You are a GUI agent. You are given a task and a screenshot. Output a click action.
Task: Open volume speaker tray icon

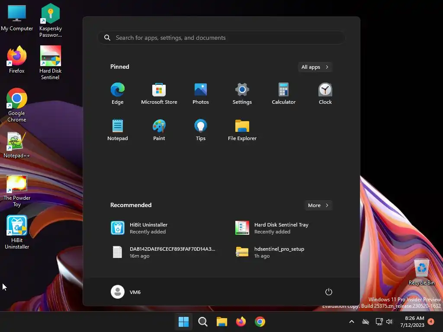tap(389, 322)
